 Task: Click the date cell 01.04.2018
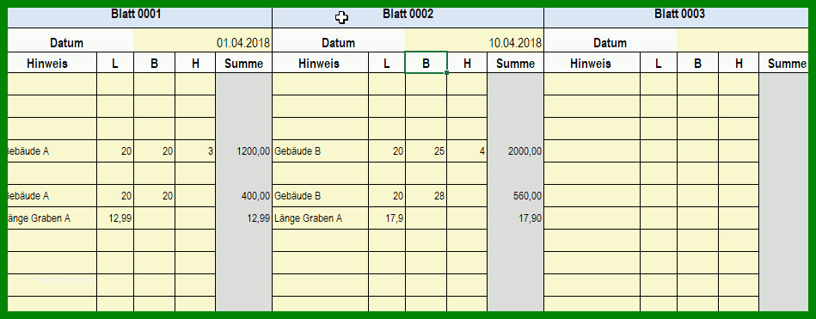(x=202, y=42)
